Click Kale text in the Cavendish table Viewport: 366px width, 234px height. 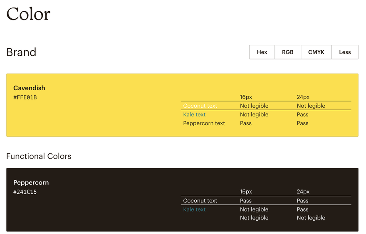[194, 115]
